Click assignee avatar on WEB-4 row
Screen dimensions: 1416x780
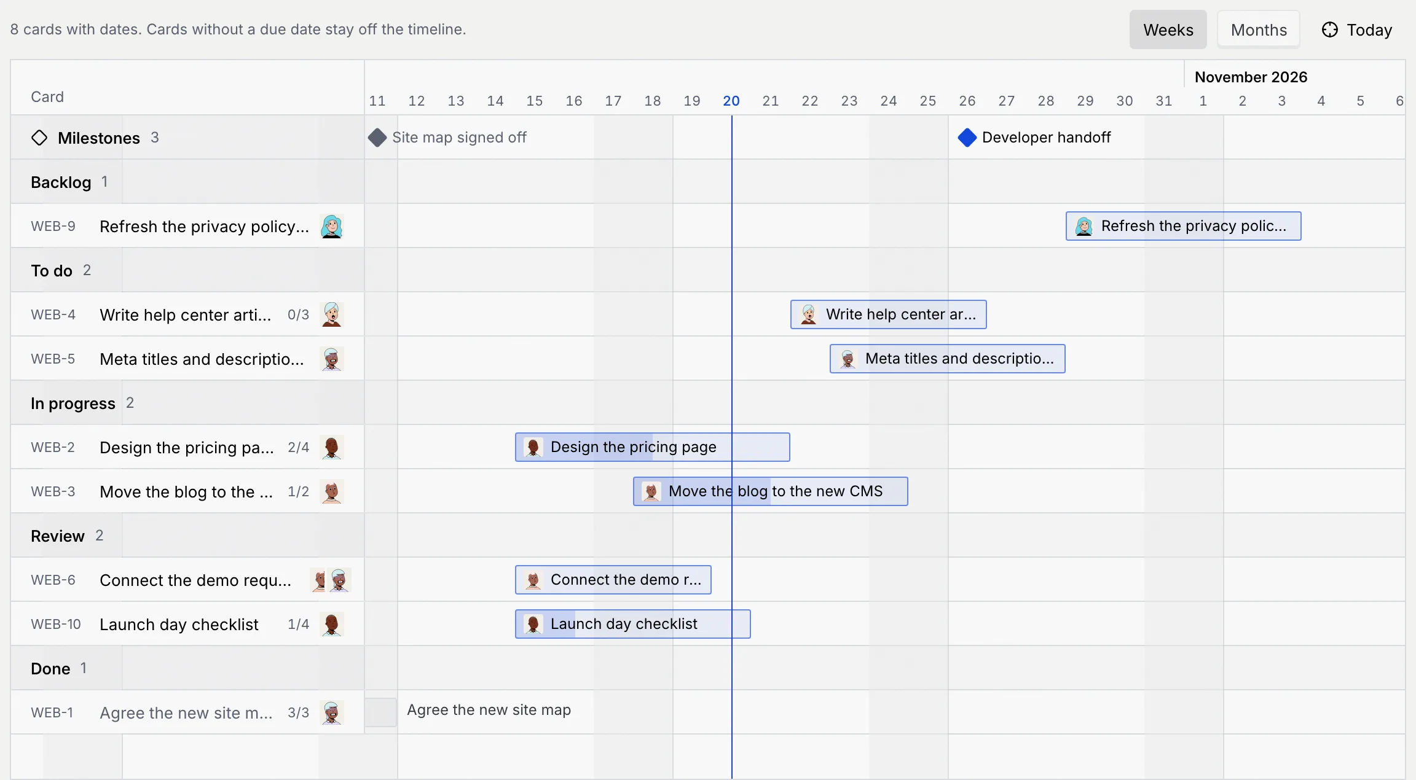[x=332, y=314]
